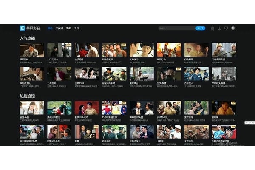Click the 谍变1931 title text
Viewport: 255px width, 170px height.
pos(79,83)
